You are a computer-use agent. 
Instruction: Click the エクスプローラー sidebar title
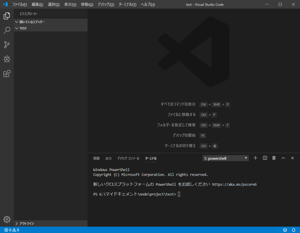[29, 14]
